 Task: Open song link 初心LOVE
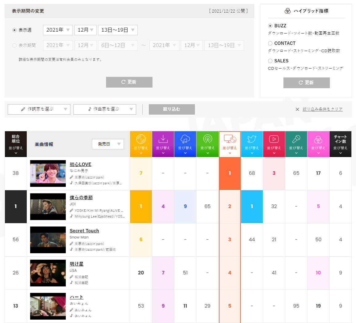[x=80, y=164]
